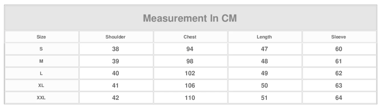Click chest value 98 for size M
The width and height of the screenshot is (381, 106).
tap(190, 61)
